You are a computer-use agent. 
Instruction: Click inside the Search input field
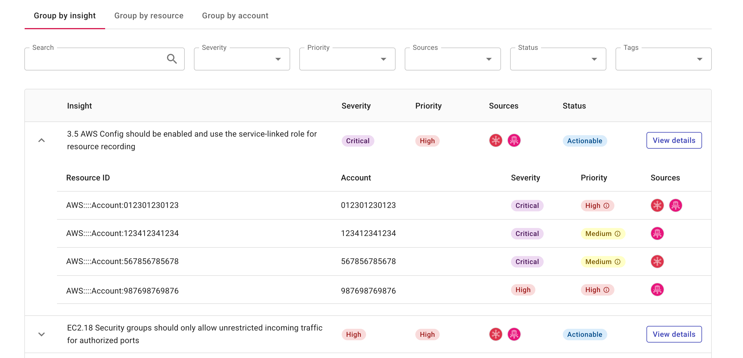95,58
